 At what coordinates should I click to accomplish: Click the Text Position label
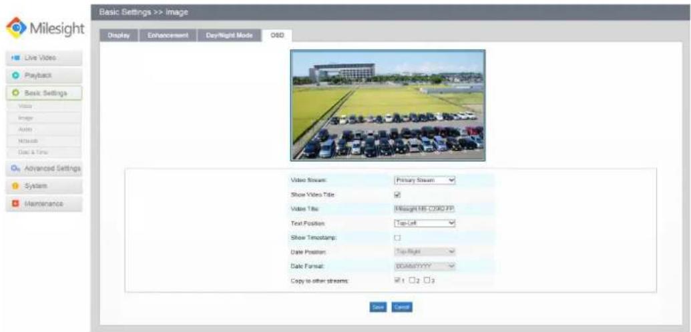point(308,223)
